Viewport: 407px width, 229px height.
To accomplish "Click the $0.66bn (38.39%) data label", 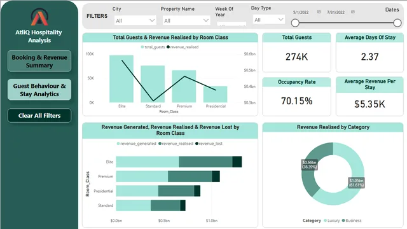I will [309, 165].
